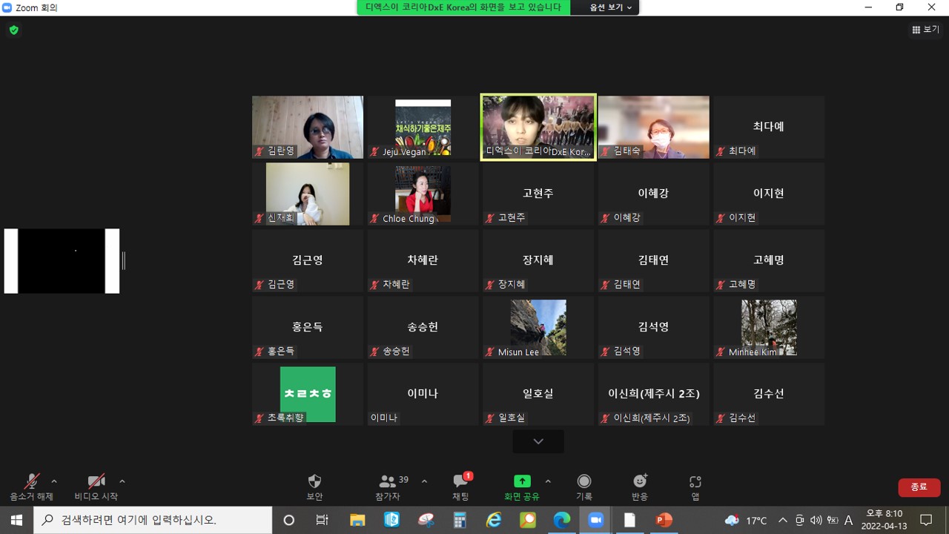Open the 보기 view layout menu
Screen dimensions: 949x534
click(x=925, y=30)
